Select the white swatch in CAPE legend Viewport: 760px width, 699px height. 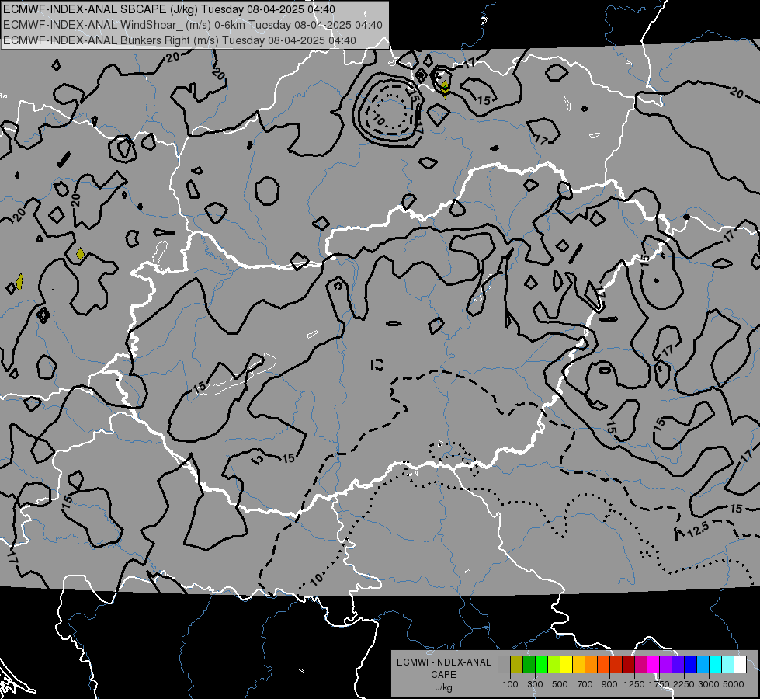[740, 665]
